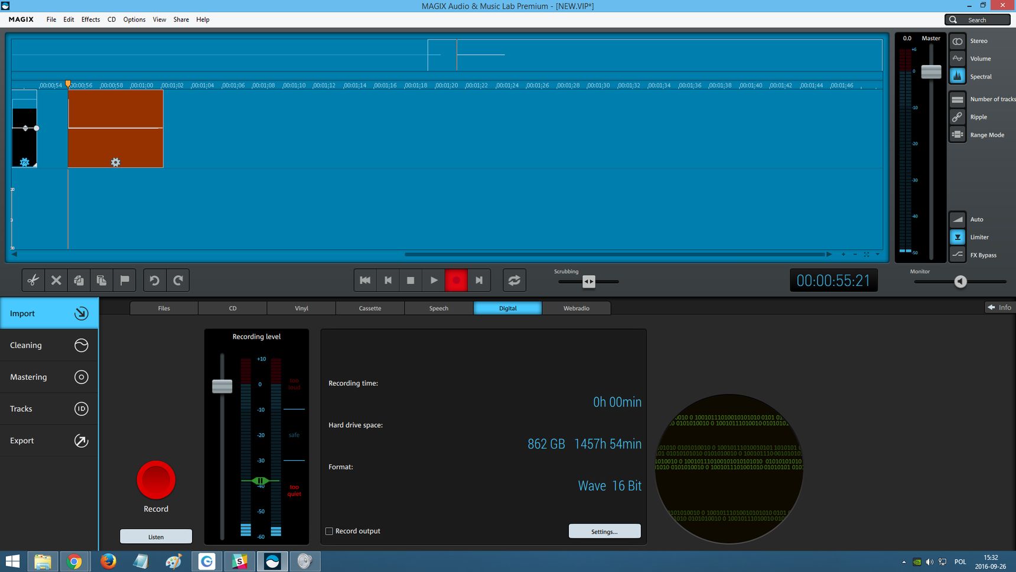Stop playback

[x=411, y=280]
